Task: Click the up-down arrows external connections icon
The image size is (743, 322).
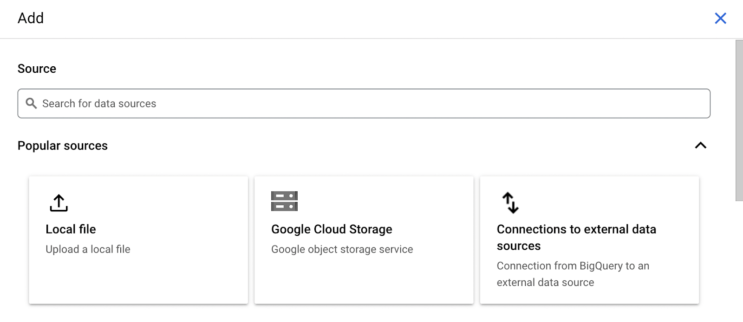Action: pyautogui.click(x=510, y=202)
